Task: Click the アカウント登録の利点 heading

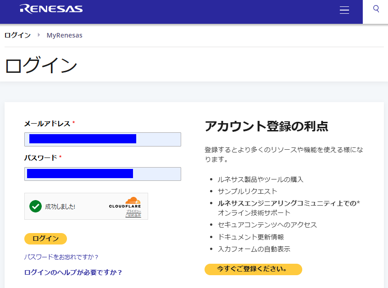Action: tap(266, 126)
